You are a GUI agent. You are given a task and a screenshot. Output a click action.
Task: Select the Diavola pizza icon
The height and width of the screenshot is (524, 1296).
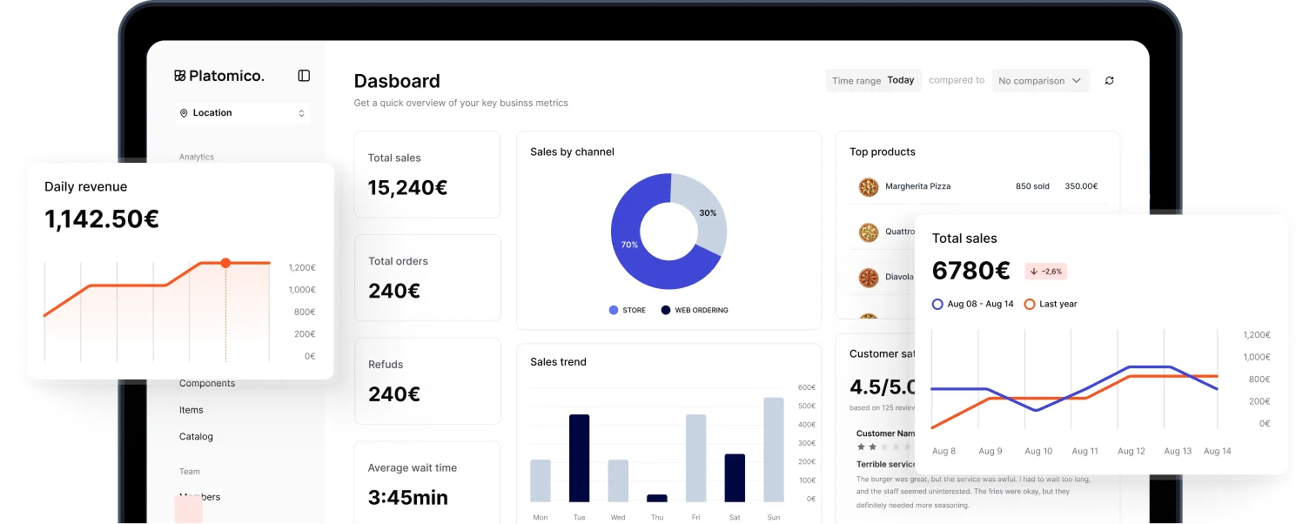click(868, 277)
